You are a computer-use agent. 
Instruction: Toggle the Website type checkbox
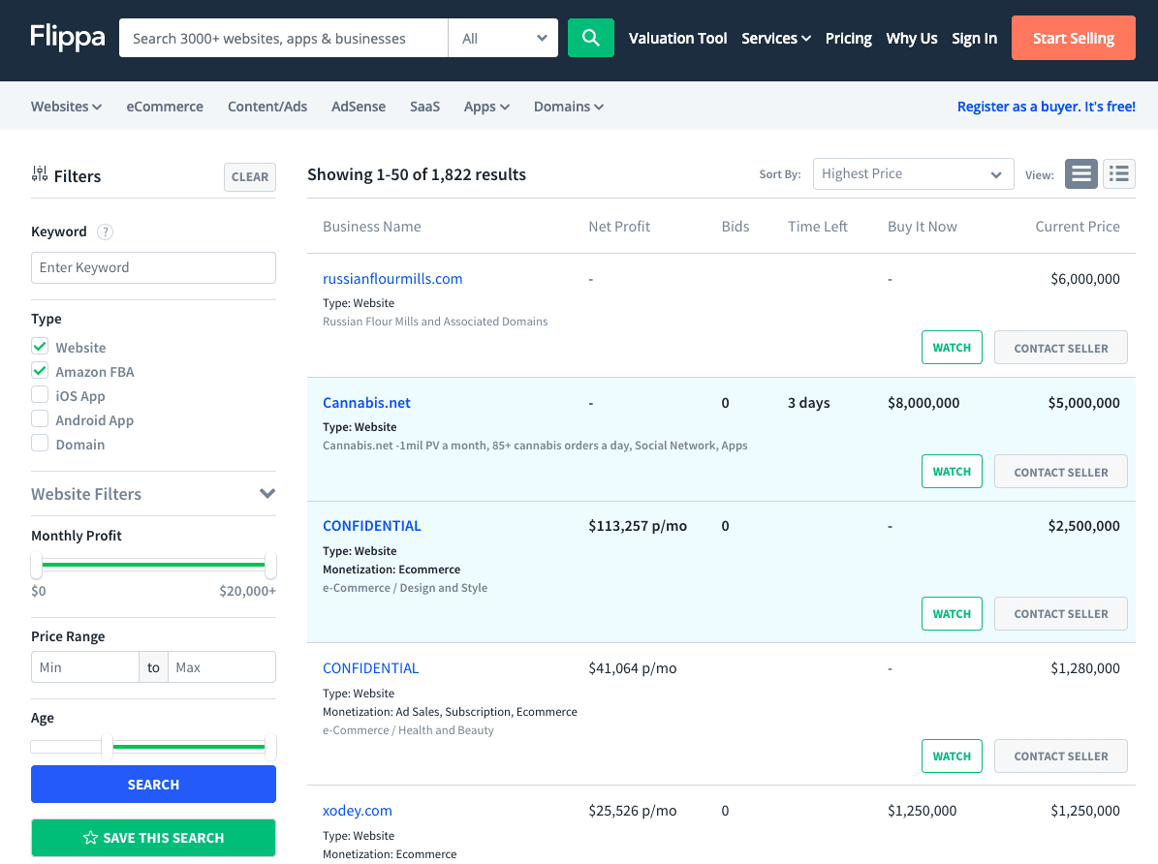coord(40,347)
